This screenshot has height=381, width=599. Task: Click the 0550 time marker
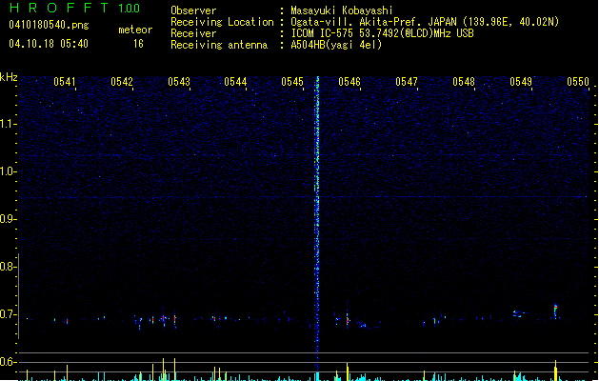(578, 82)
